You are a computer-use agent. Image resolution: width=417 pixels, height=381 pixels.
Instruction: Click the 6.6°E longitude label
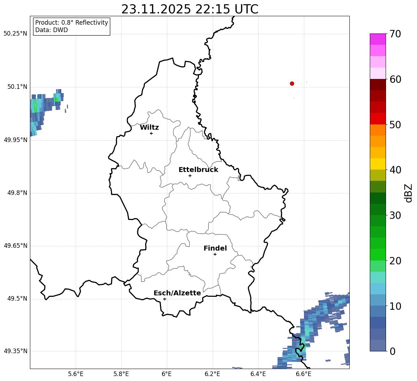[304, 374]
